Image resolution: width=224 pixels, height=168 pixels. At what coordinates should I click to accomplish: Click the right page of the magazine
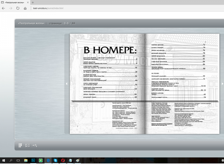click(x=182, y=84)
